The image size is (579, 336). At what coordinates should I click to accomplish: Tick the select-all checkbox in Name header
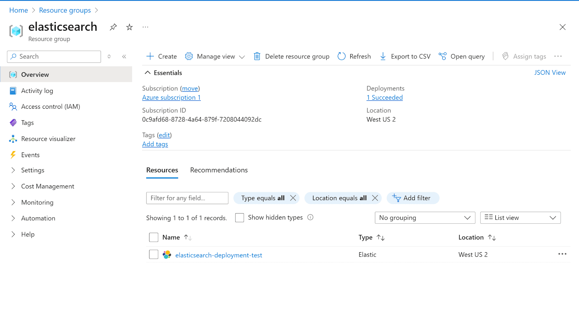[154, 237]
